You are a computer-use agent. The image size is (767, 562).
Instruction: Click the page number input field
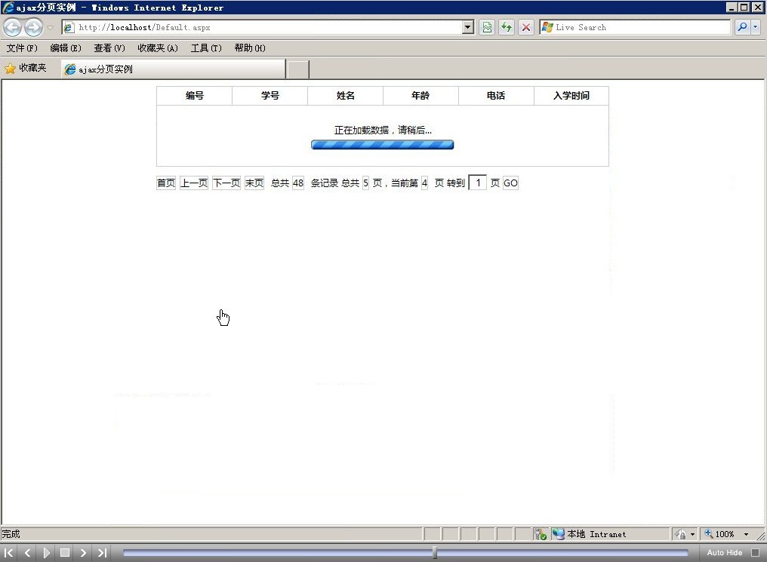(477, 183)
